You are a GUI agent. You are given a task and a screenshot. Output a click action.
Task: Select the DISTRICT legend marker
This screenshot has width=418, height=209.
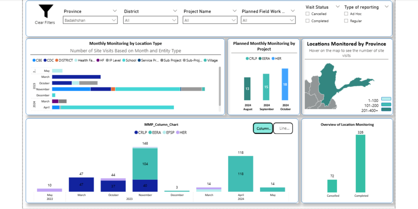point(57,60)
